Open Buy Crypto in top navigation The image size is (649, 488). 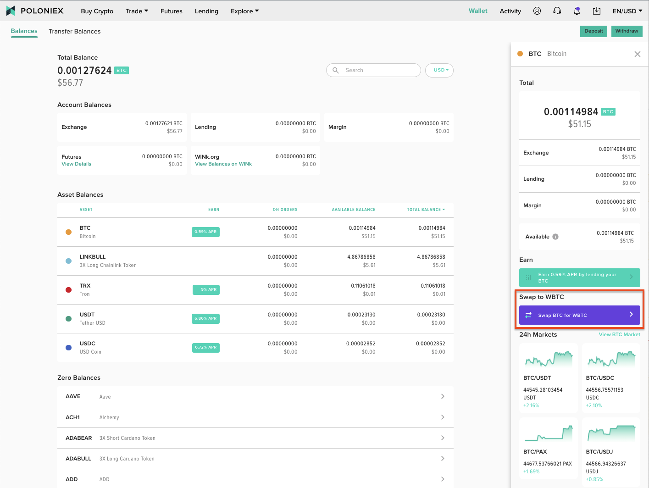coord(97,11)
